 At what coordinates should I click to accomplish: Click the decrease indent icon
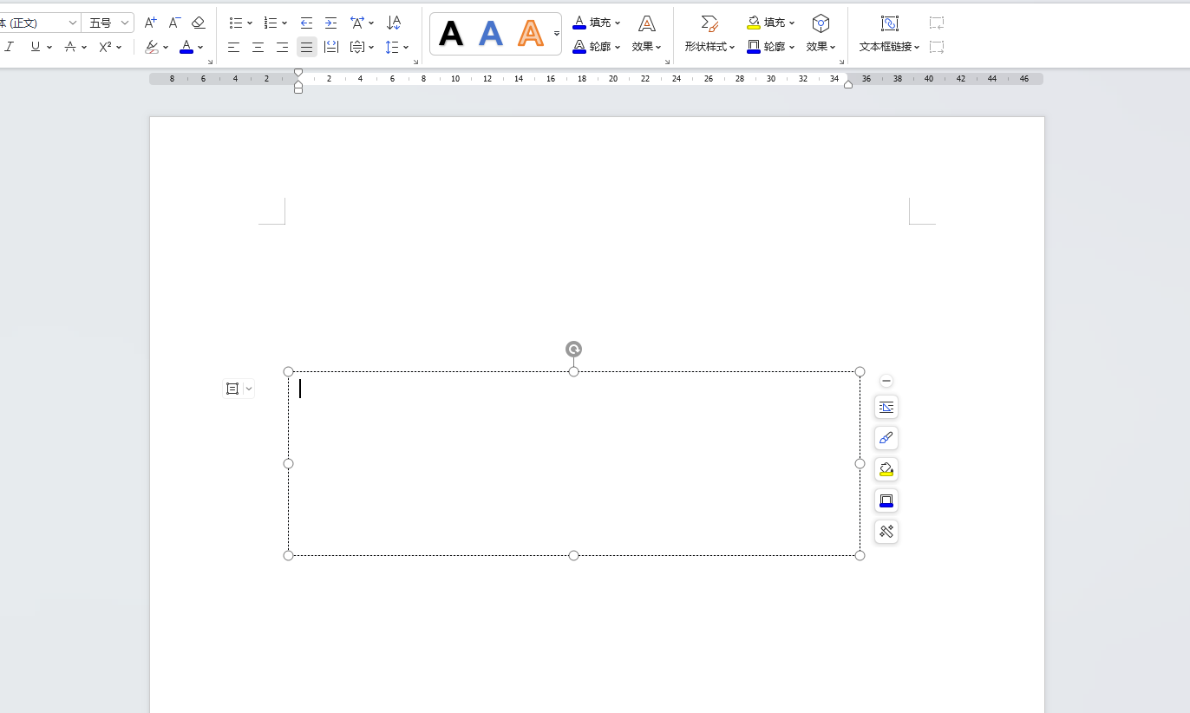coord(306,23)
